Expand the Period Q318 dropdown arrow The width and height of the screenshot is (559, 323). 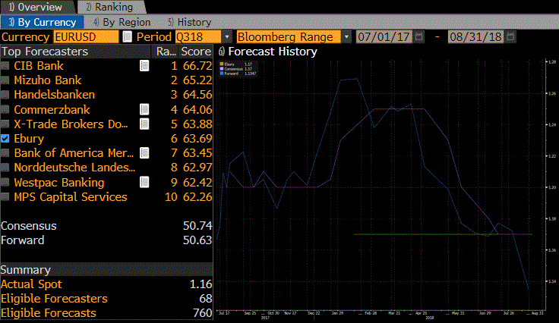(x=227, y=36)
